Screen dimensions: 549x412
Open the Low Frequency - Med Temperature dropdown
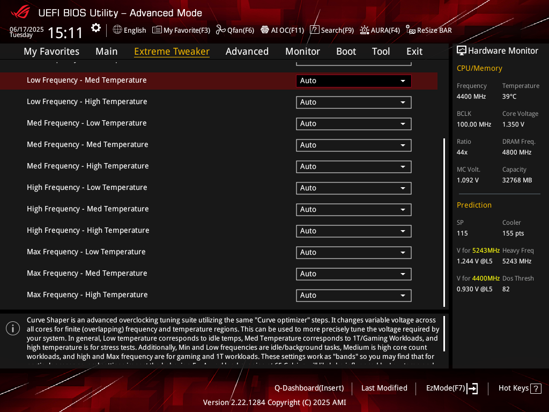pyautogui.click(x=354, y=81)
